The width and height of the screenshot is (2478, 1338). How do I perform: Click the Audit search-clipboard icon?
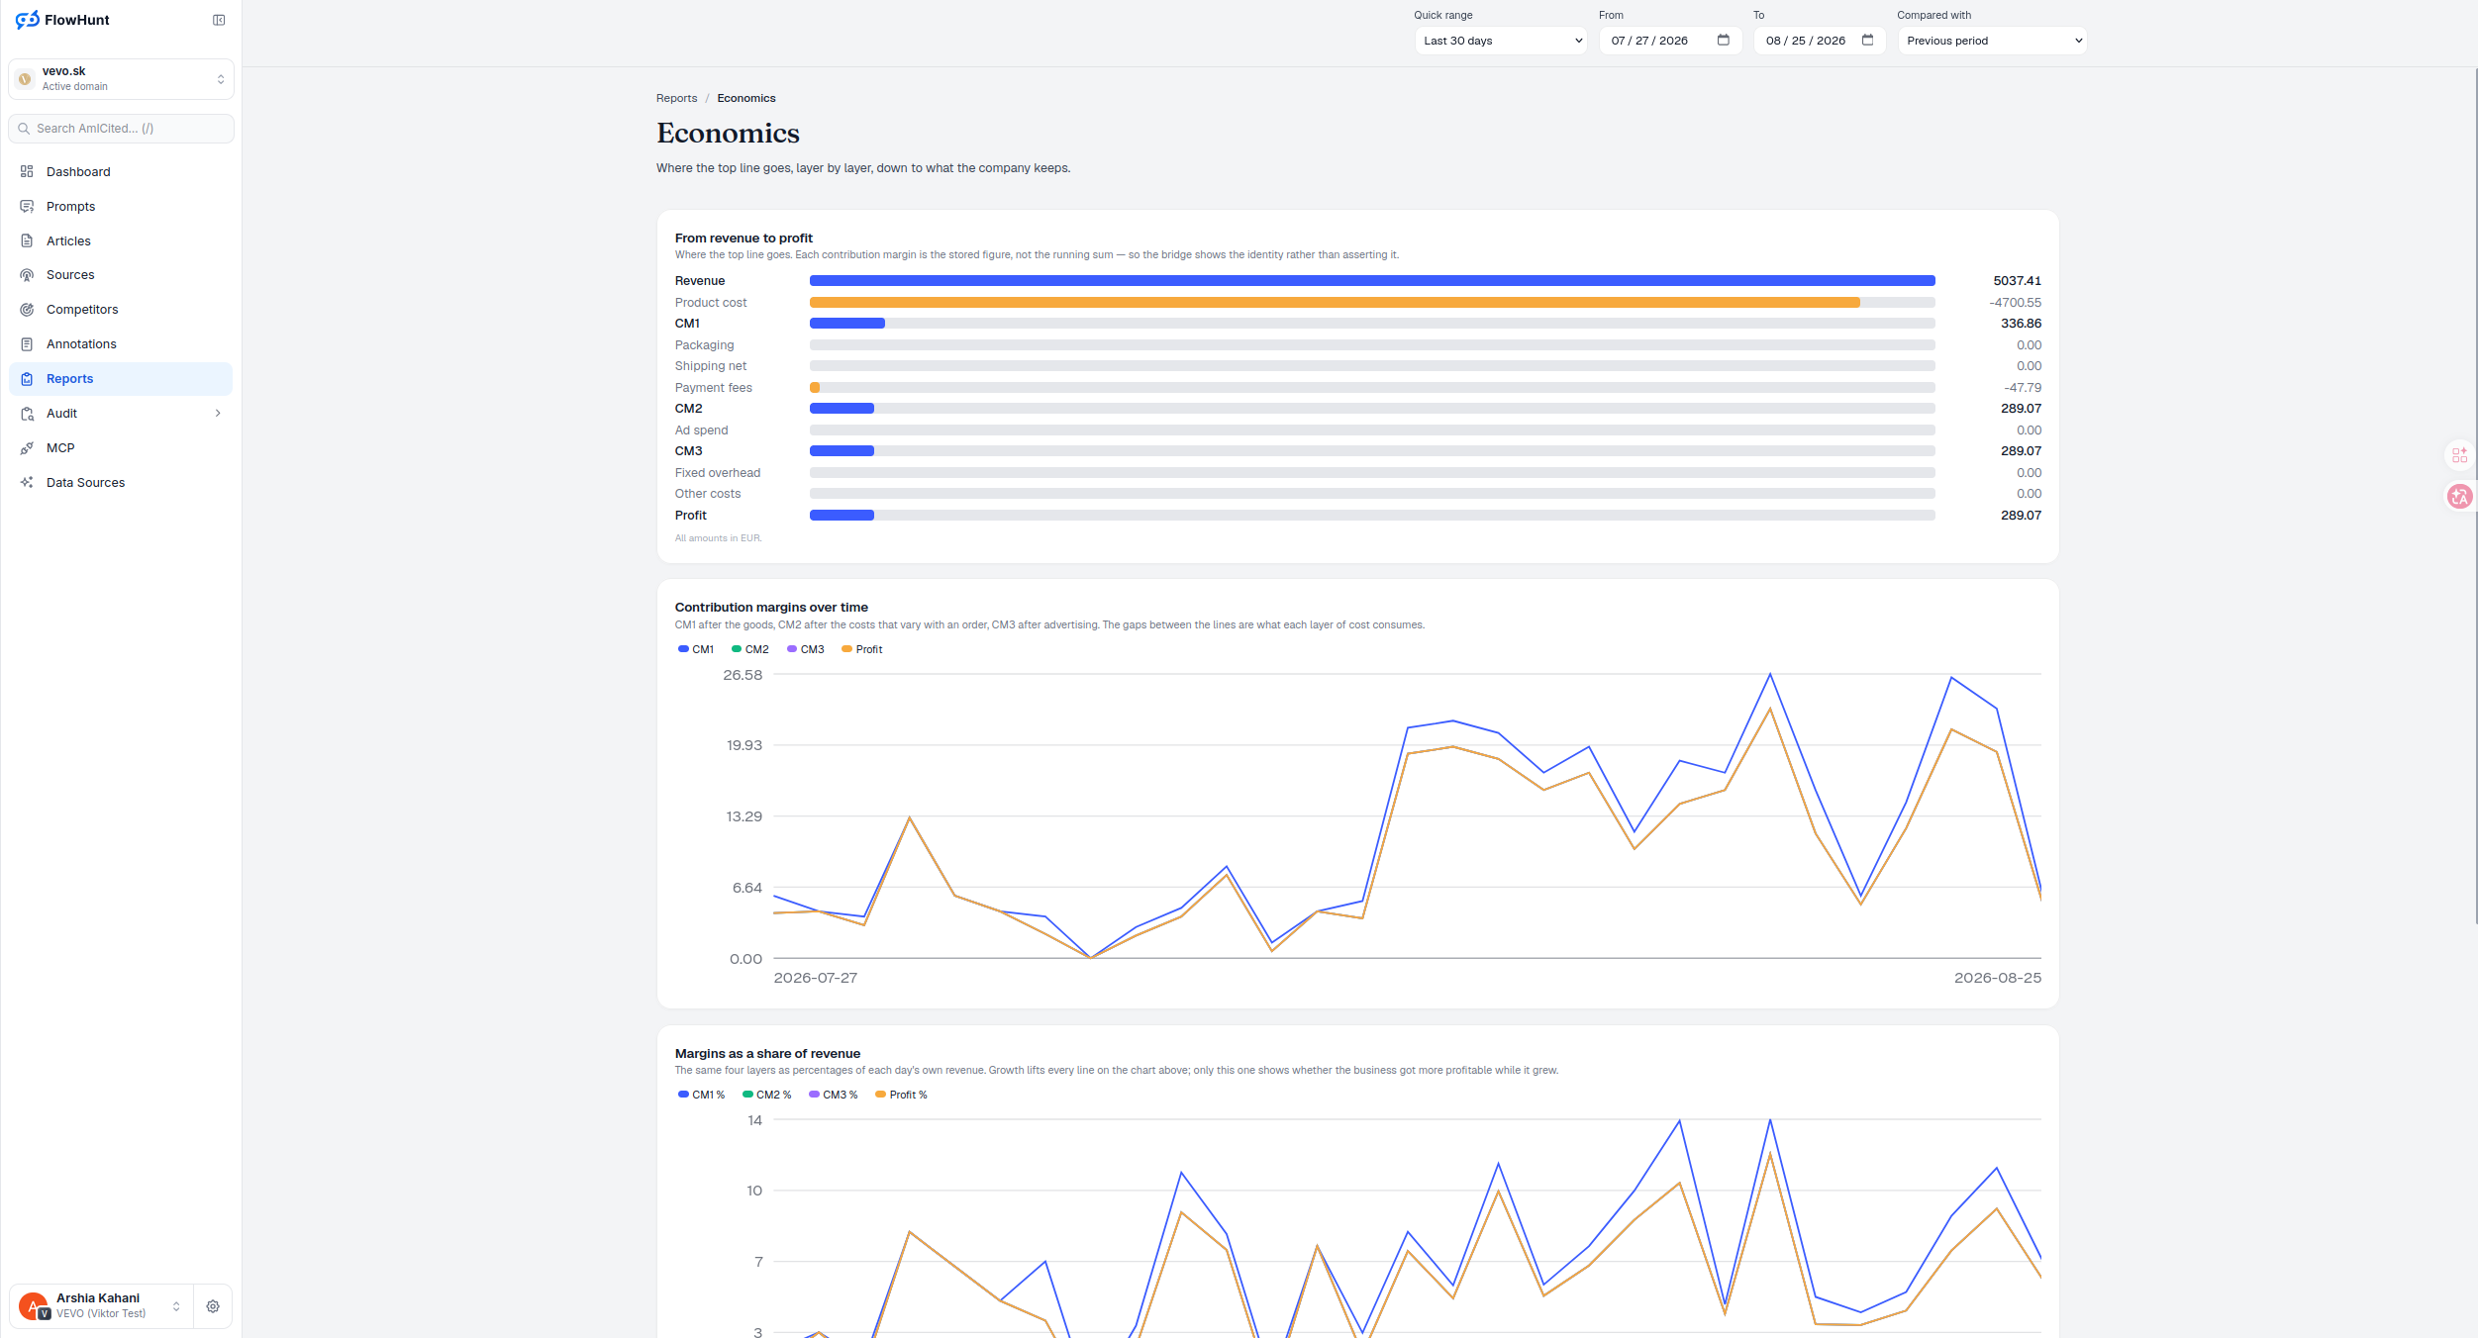[x=27, y=414]
